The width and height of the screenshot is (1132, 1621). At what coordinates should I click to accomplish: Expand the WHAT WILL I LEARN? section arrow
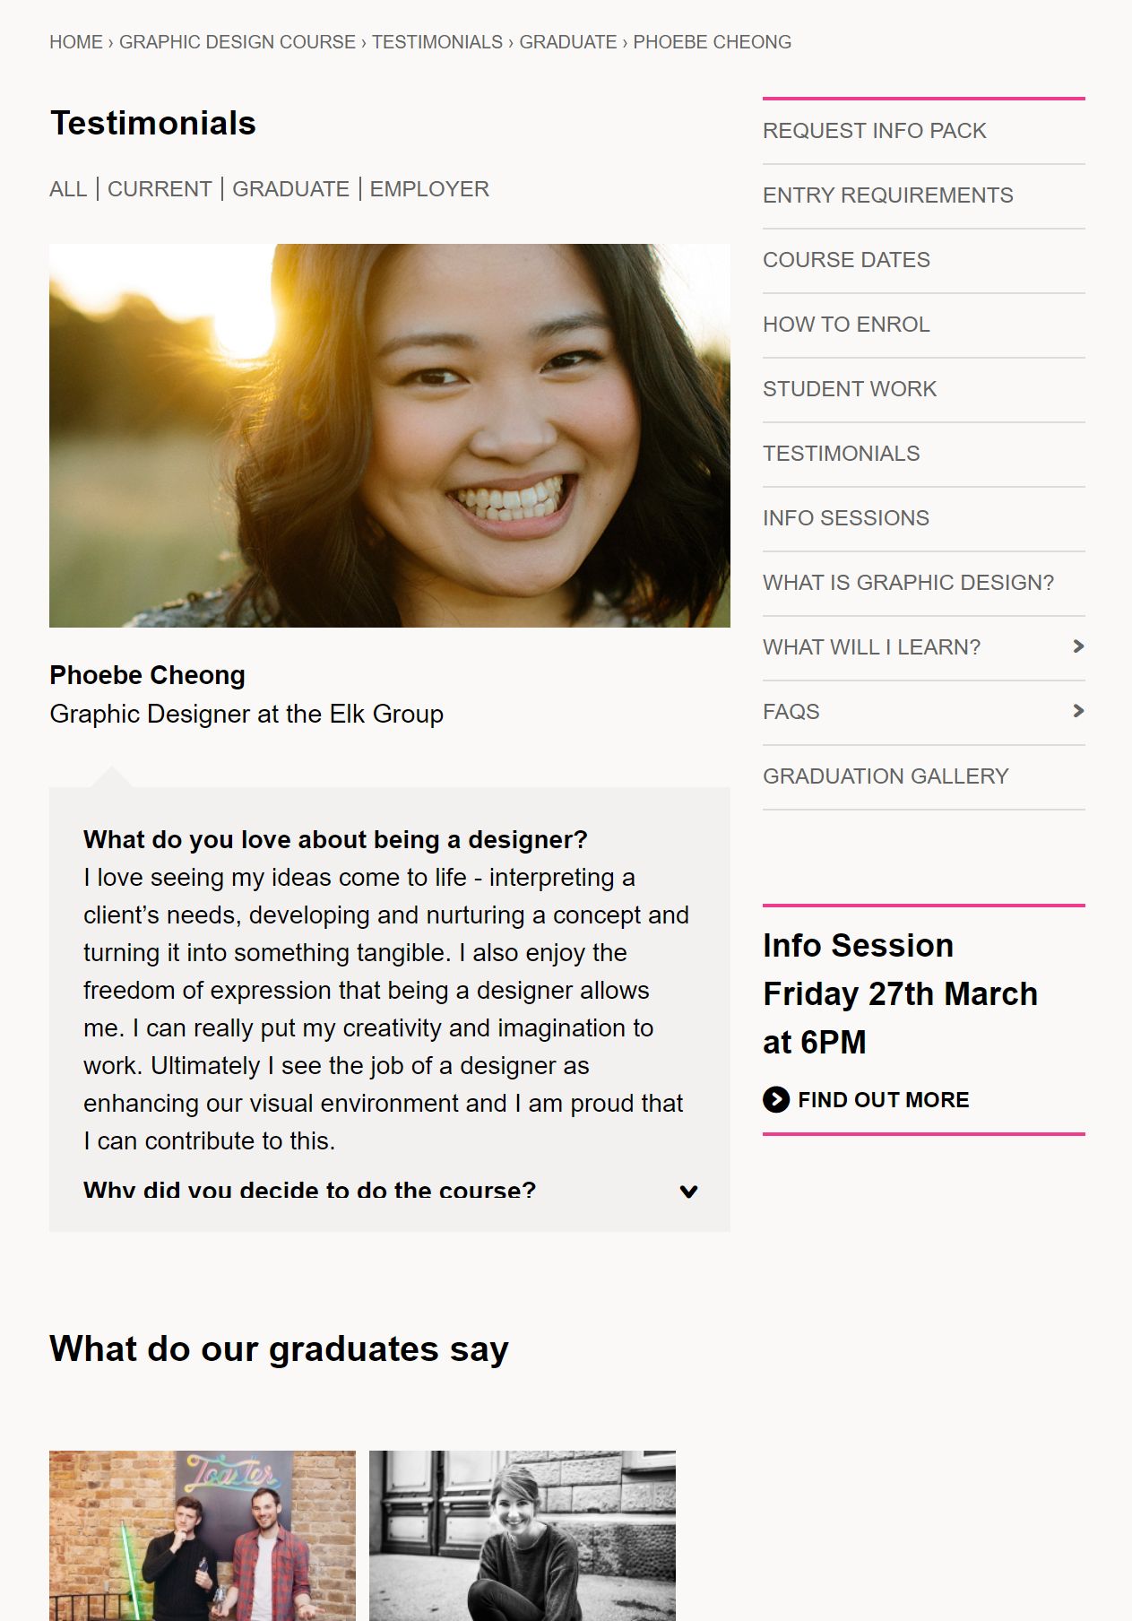coord(1078,646)
